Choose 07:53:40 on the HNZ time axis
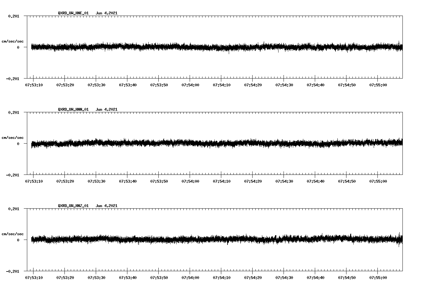Viewport: 425px width, 289px height. point(128,277)
